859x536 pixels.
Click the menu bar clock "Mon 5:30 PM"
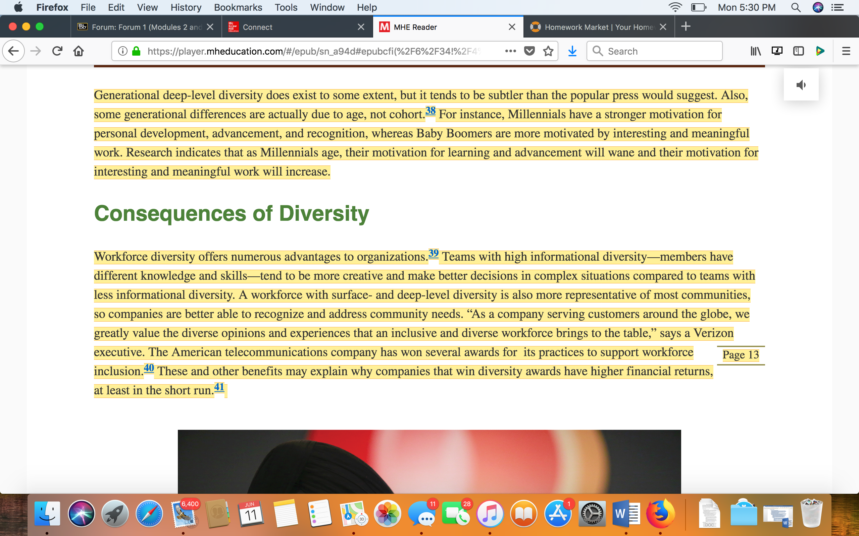click(x=747, y=7)
